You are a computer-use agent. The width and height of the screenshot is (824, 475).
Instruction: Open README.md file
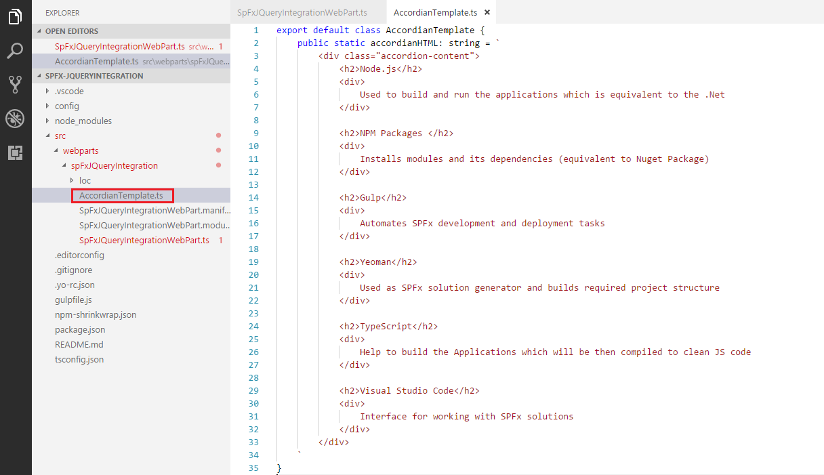[x=79, y=344]
